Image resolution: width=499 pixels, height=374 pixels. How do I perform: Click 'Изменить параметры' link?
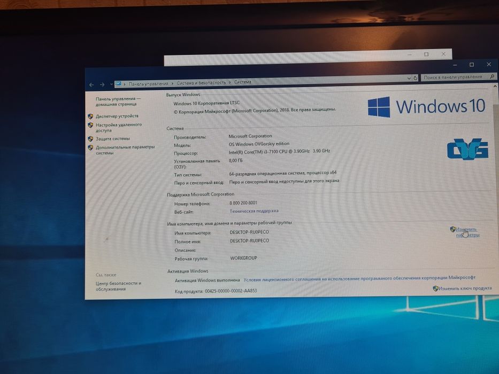point(467,232)
